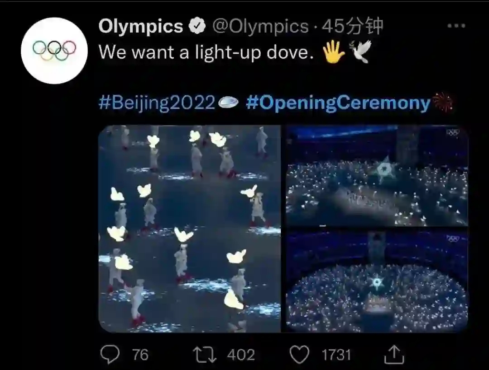Click the reply count 76

pos(140,355)
